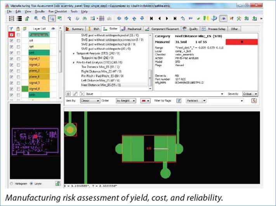Viewport: 276px width, 206px height.
Task: Click the filter funnel icon above layer list
Action: pos(11,29)
